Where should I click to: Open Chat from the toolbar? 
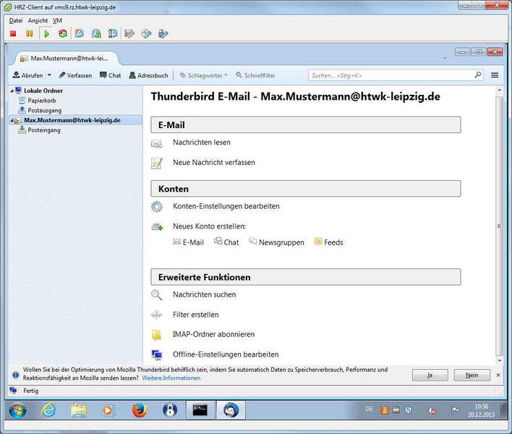pyautogui.click(x=111, y=75)
